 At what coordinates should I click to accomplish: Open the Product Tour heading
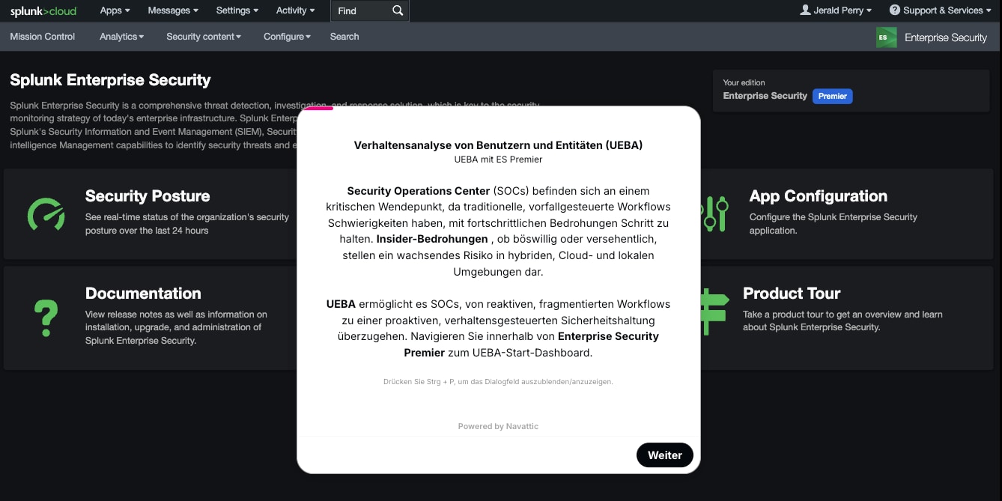pyautogui.click(x=792, y=294)
